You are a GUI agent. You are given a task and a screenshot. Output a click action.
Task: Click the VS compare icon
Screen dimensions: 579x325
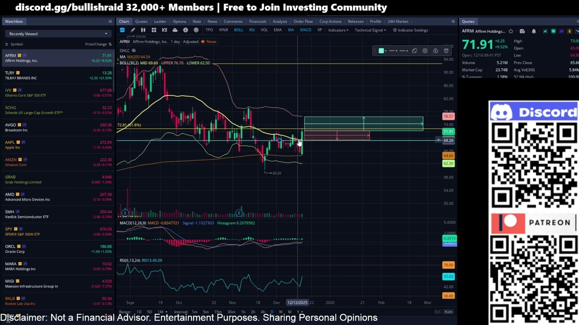click(x=164, y=30)
